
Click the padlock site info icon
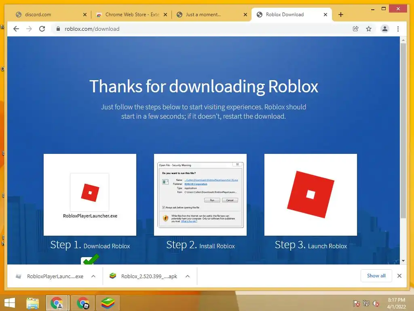click(x=58, y=29)
